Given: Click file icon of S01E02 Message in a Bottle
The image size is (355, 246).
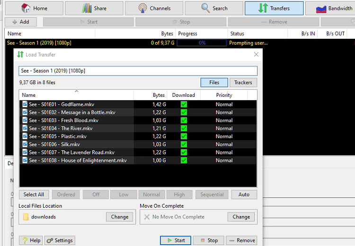Looking at the screenshot, I should [x=25, y=112].
